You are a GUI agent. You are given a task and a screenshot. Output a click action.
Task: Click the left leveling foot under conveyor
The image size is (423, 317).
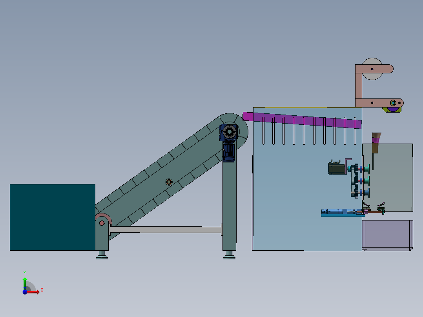102,255
